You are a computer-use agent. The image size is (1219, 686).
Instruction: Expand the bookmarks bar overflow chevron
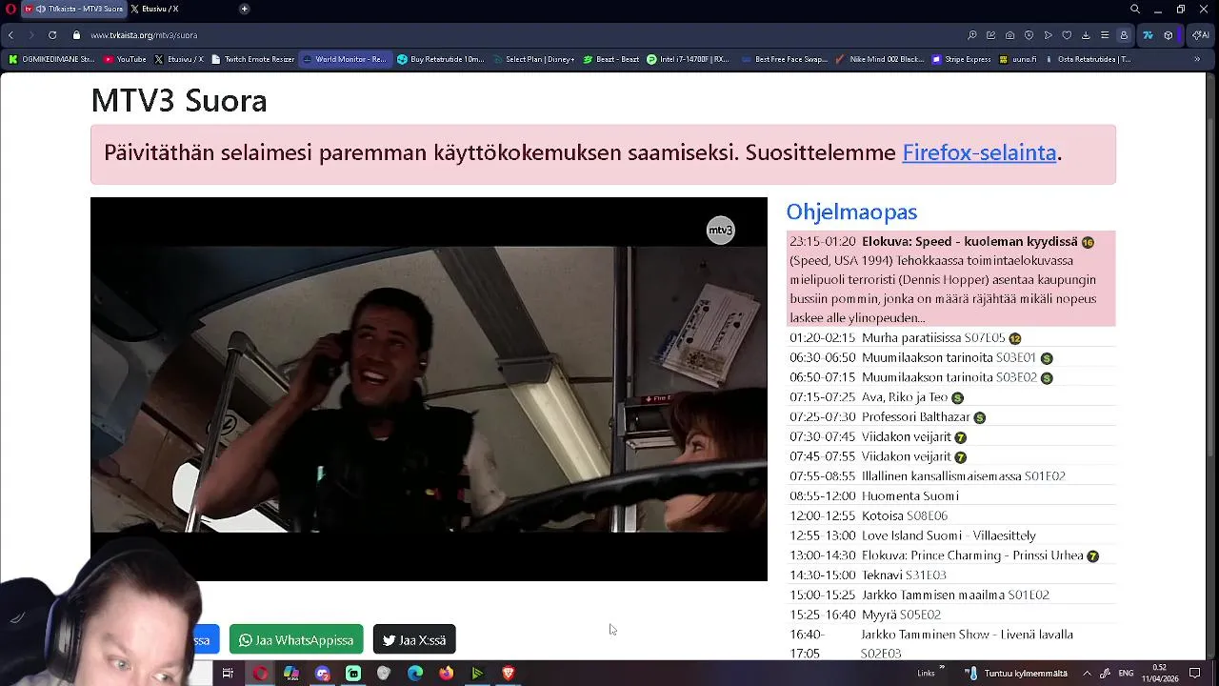pos(1197,59)
